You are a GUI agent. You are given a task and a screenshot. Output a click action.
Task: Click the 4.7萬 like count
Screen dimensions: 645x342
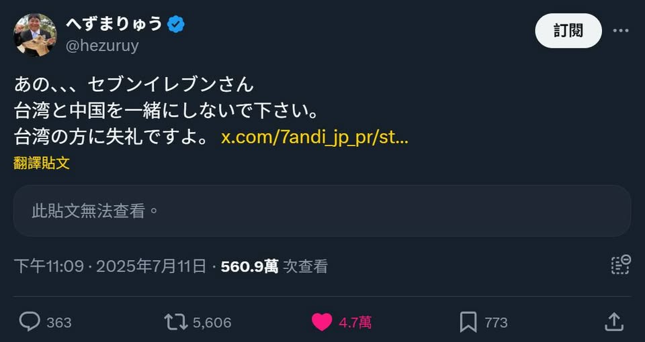tap(355, 323)
